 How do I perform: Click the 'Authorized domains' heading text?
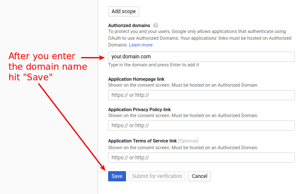(129, 25)
